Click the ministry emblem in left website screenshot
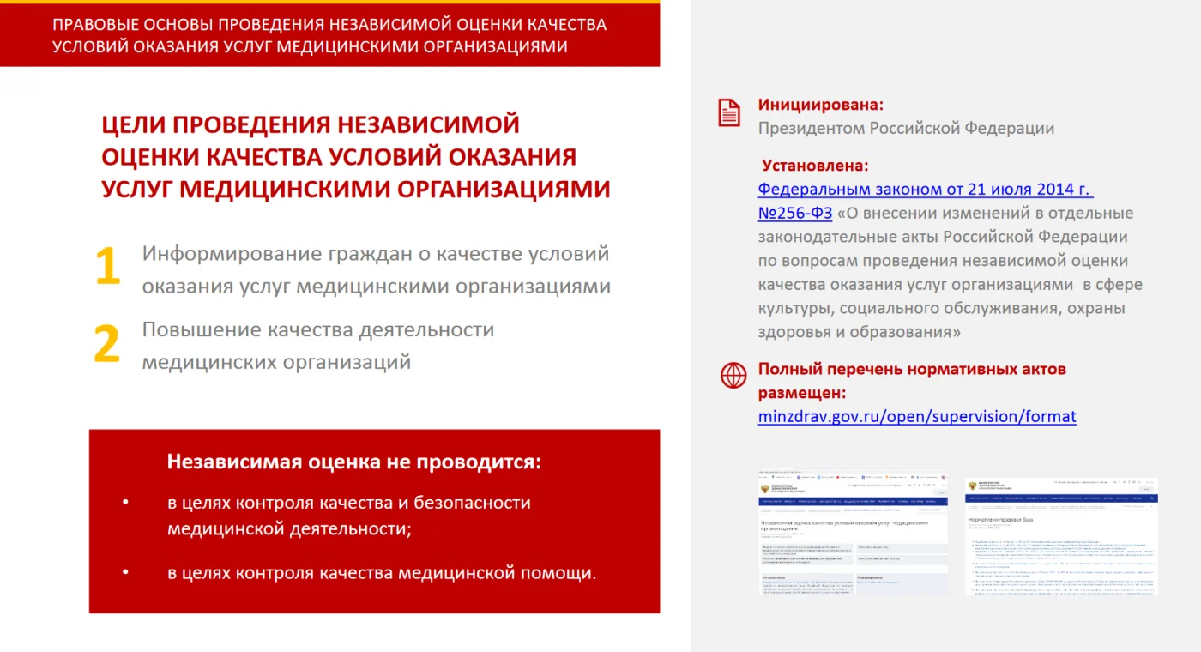The height and width of the screenshot is (652, 1201). [x=764, y=488]
